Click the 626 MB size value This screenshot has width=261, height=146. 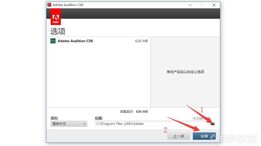point(141,41)
